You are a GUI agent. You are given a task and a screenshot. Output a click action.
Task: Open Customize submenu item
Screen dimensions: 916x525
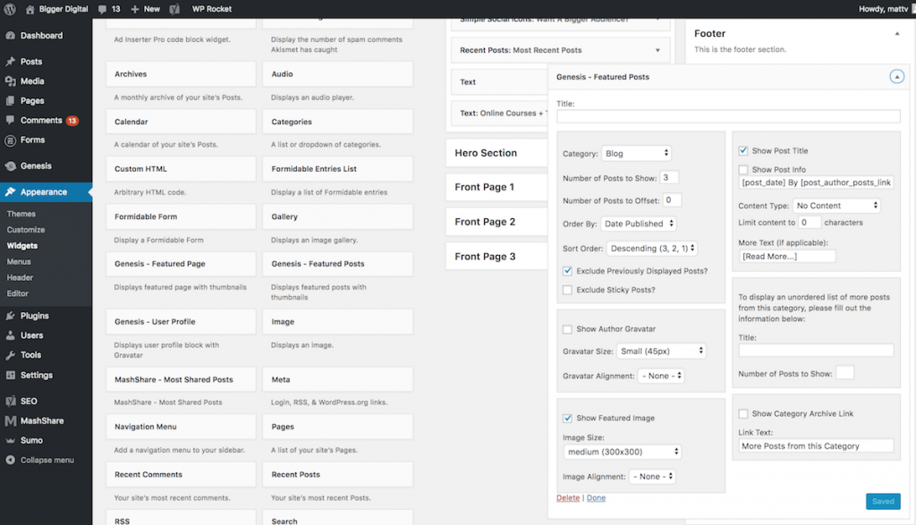[26, 230]
